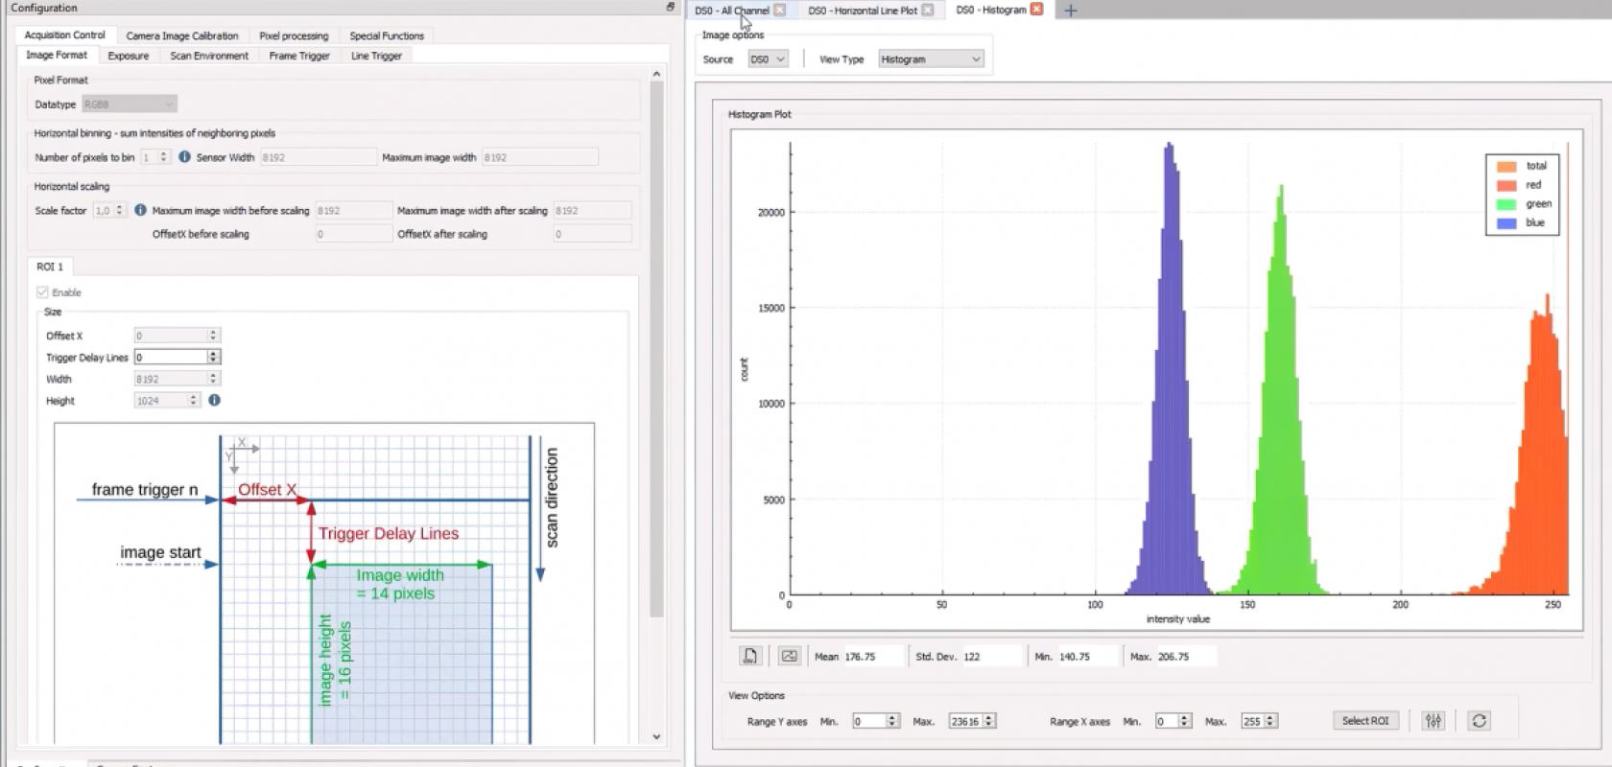Adjust Range Y axes Min stepper

pos(892,721)
